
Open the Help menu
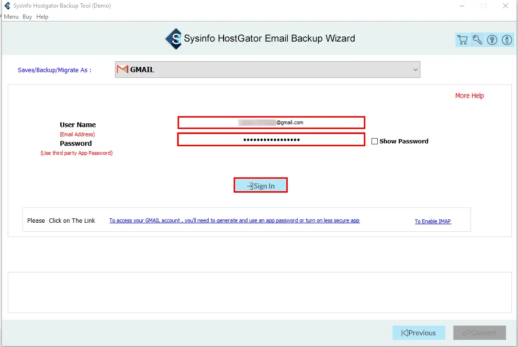42,17
